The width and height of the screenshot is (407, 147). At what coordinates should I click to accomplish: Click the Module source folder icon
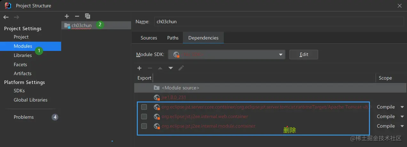157,87
